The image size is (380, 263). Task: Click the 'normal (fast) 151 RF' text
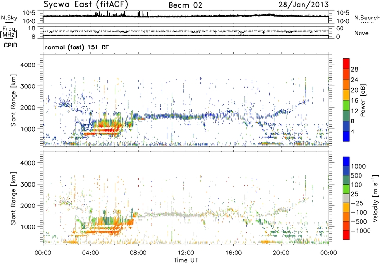(x=76, y=47)
